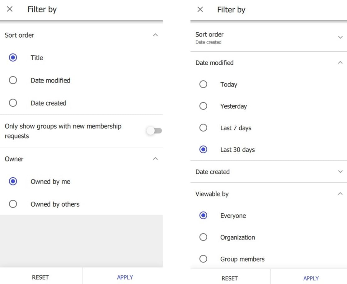Screen dimensions: 347x284
Task: Select Today under Date modified
Action: click(x=203, y=84)
